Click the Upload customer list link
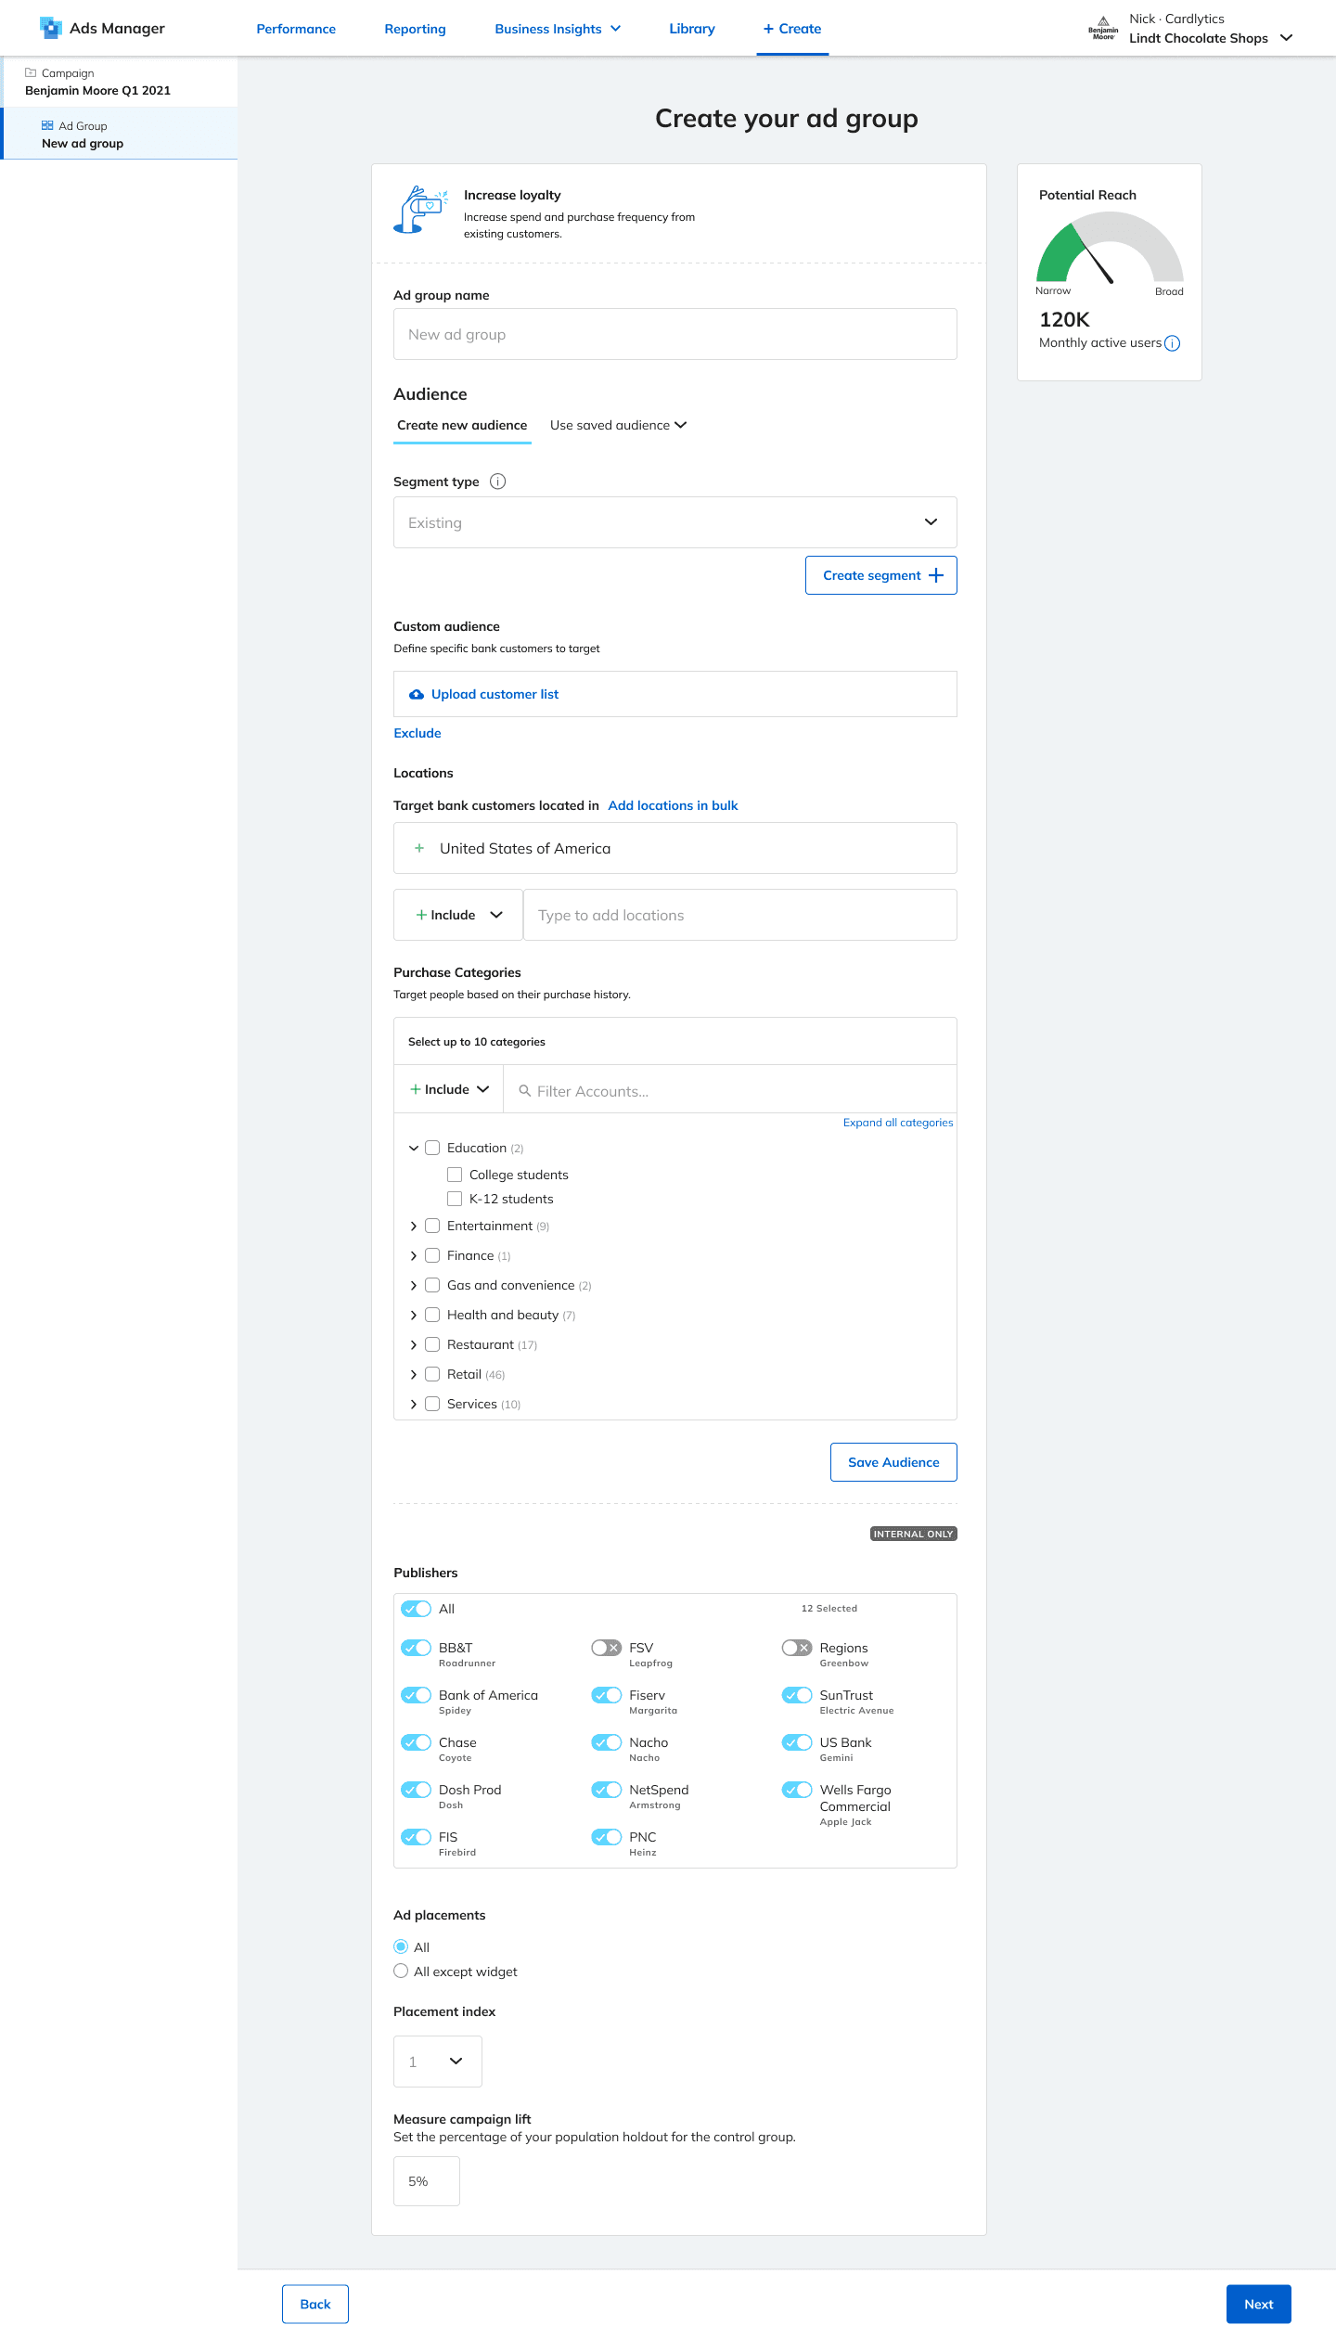This screenshot has height=2338, width=1336. (x=495, y=694)
